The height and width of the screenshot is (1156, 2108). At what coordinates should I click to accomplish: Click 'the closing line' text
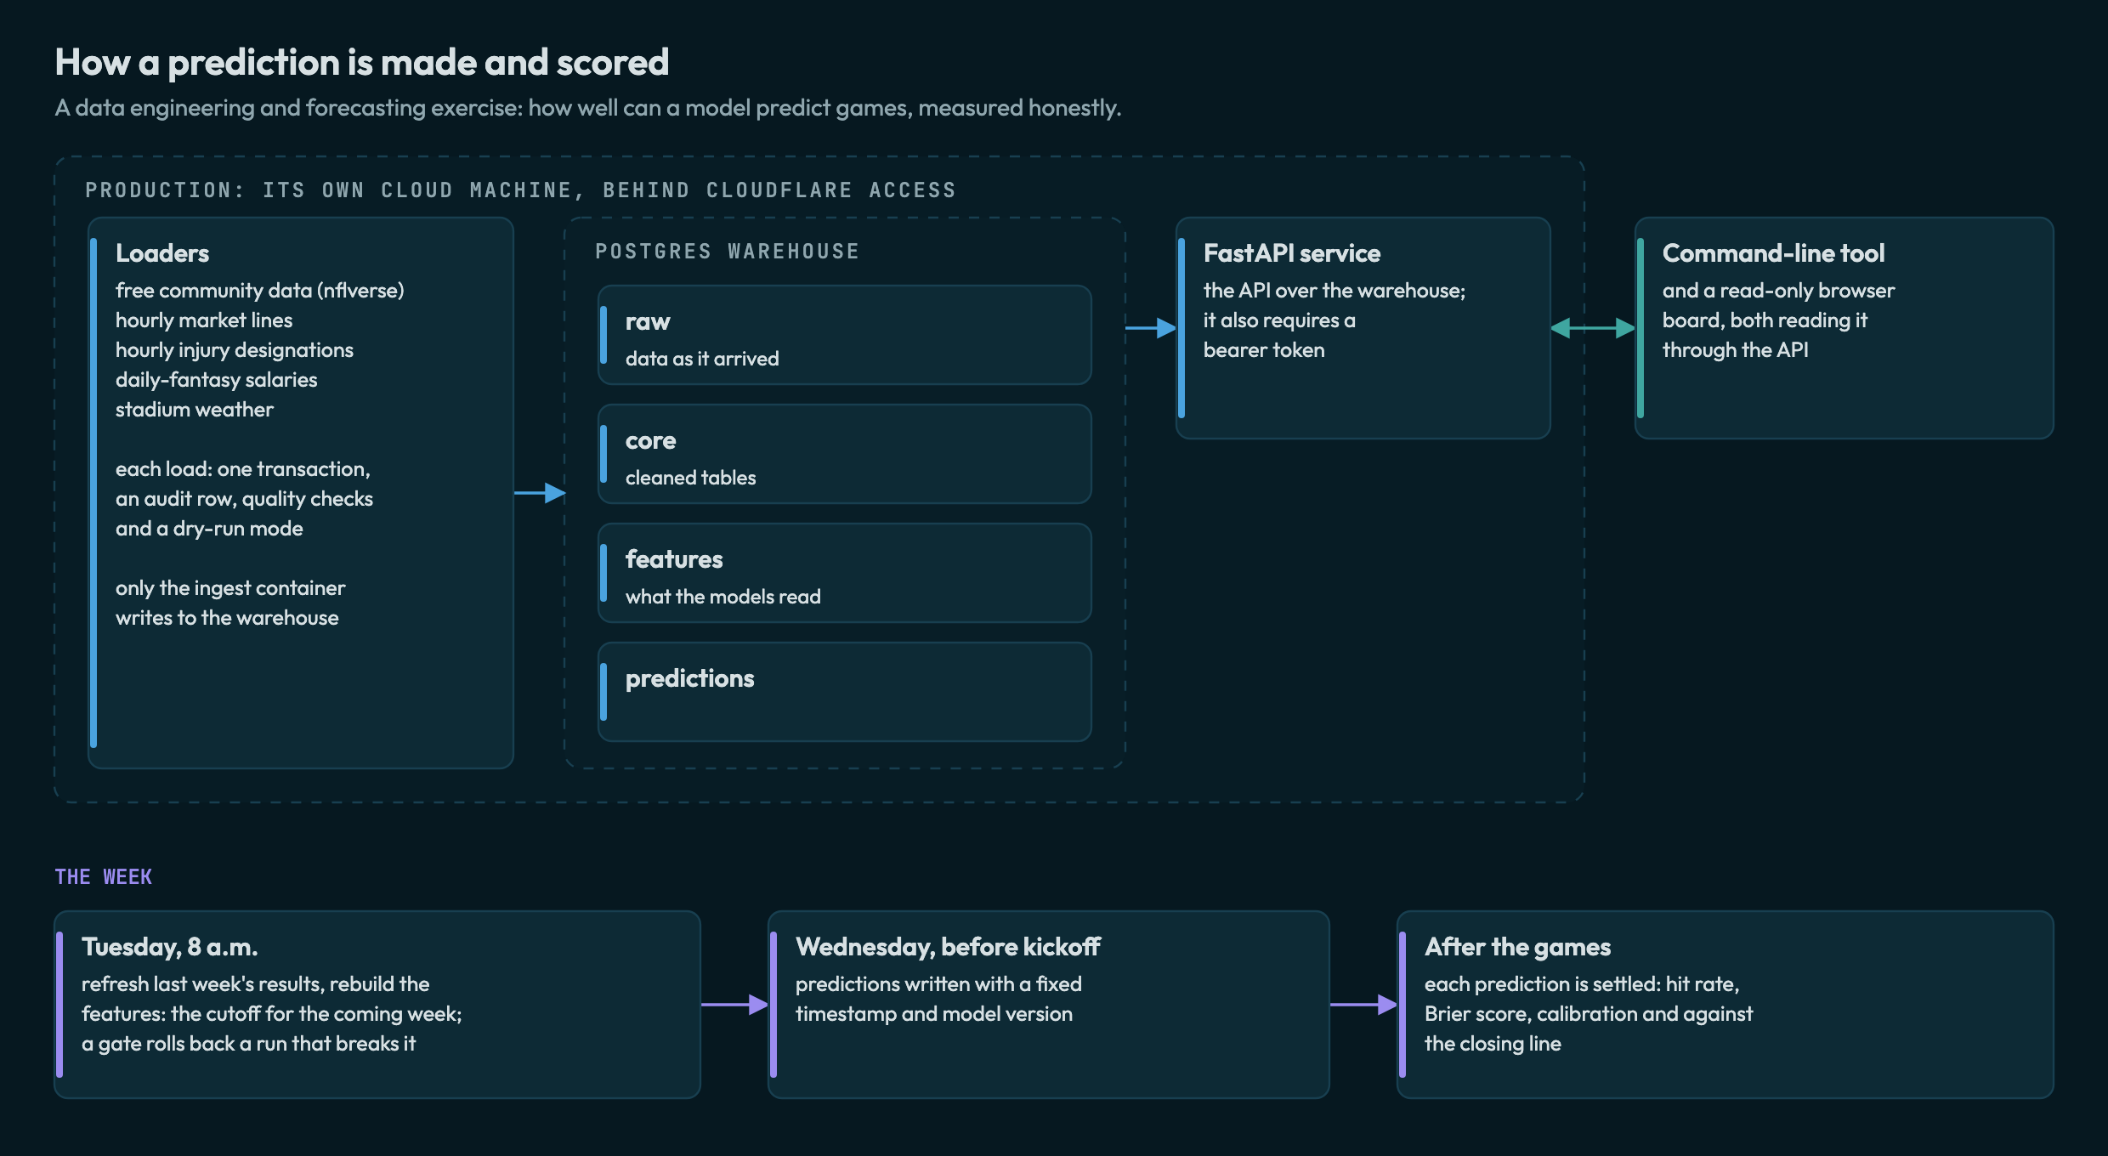click(1493, 1044)
